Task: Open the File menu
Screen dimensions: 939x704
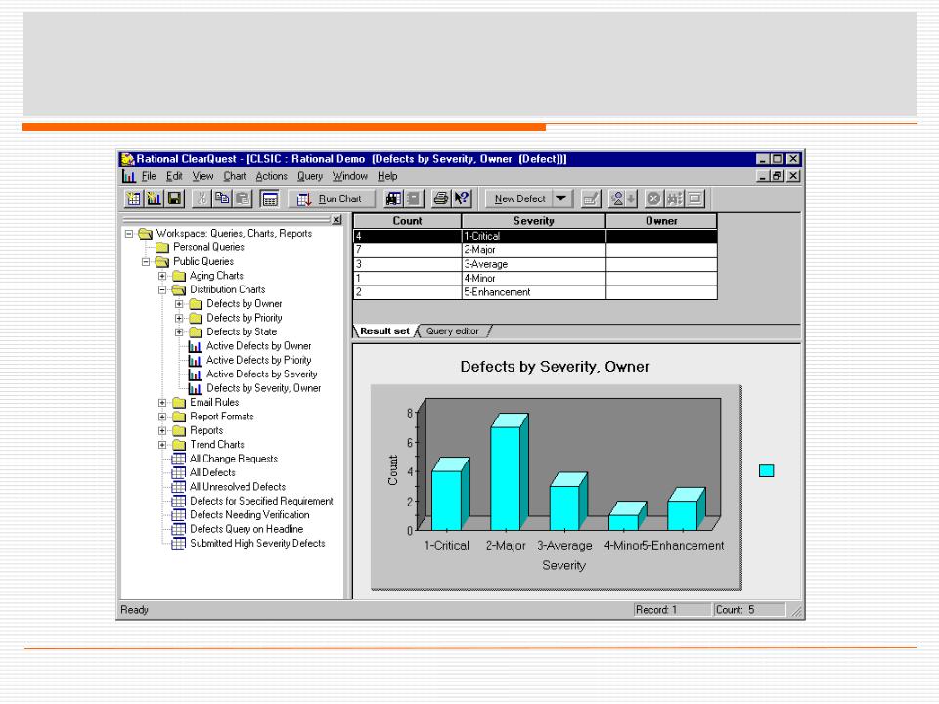Action: pyautogui.click(x=149, y=176)
